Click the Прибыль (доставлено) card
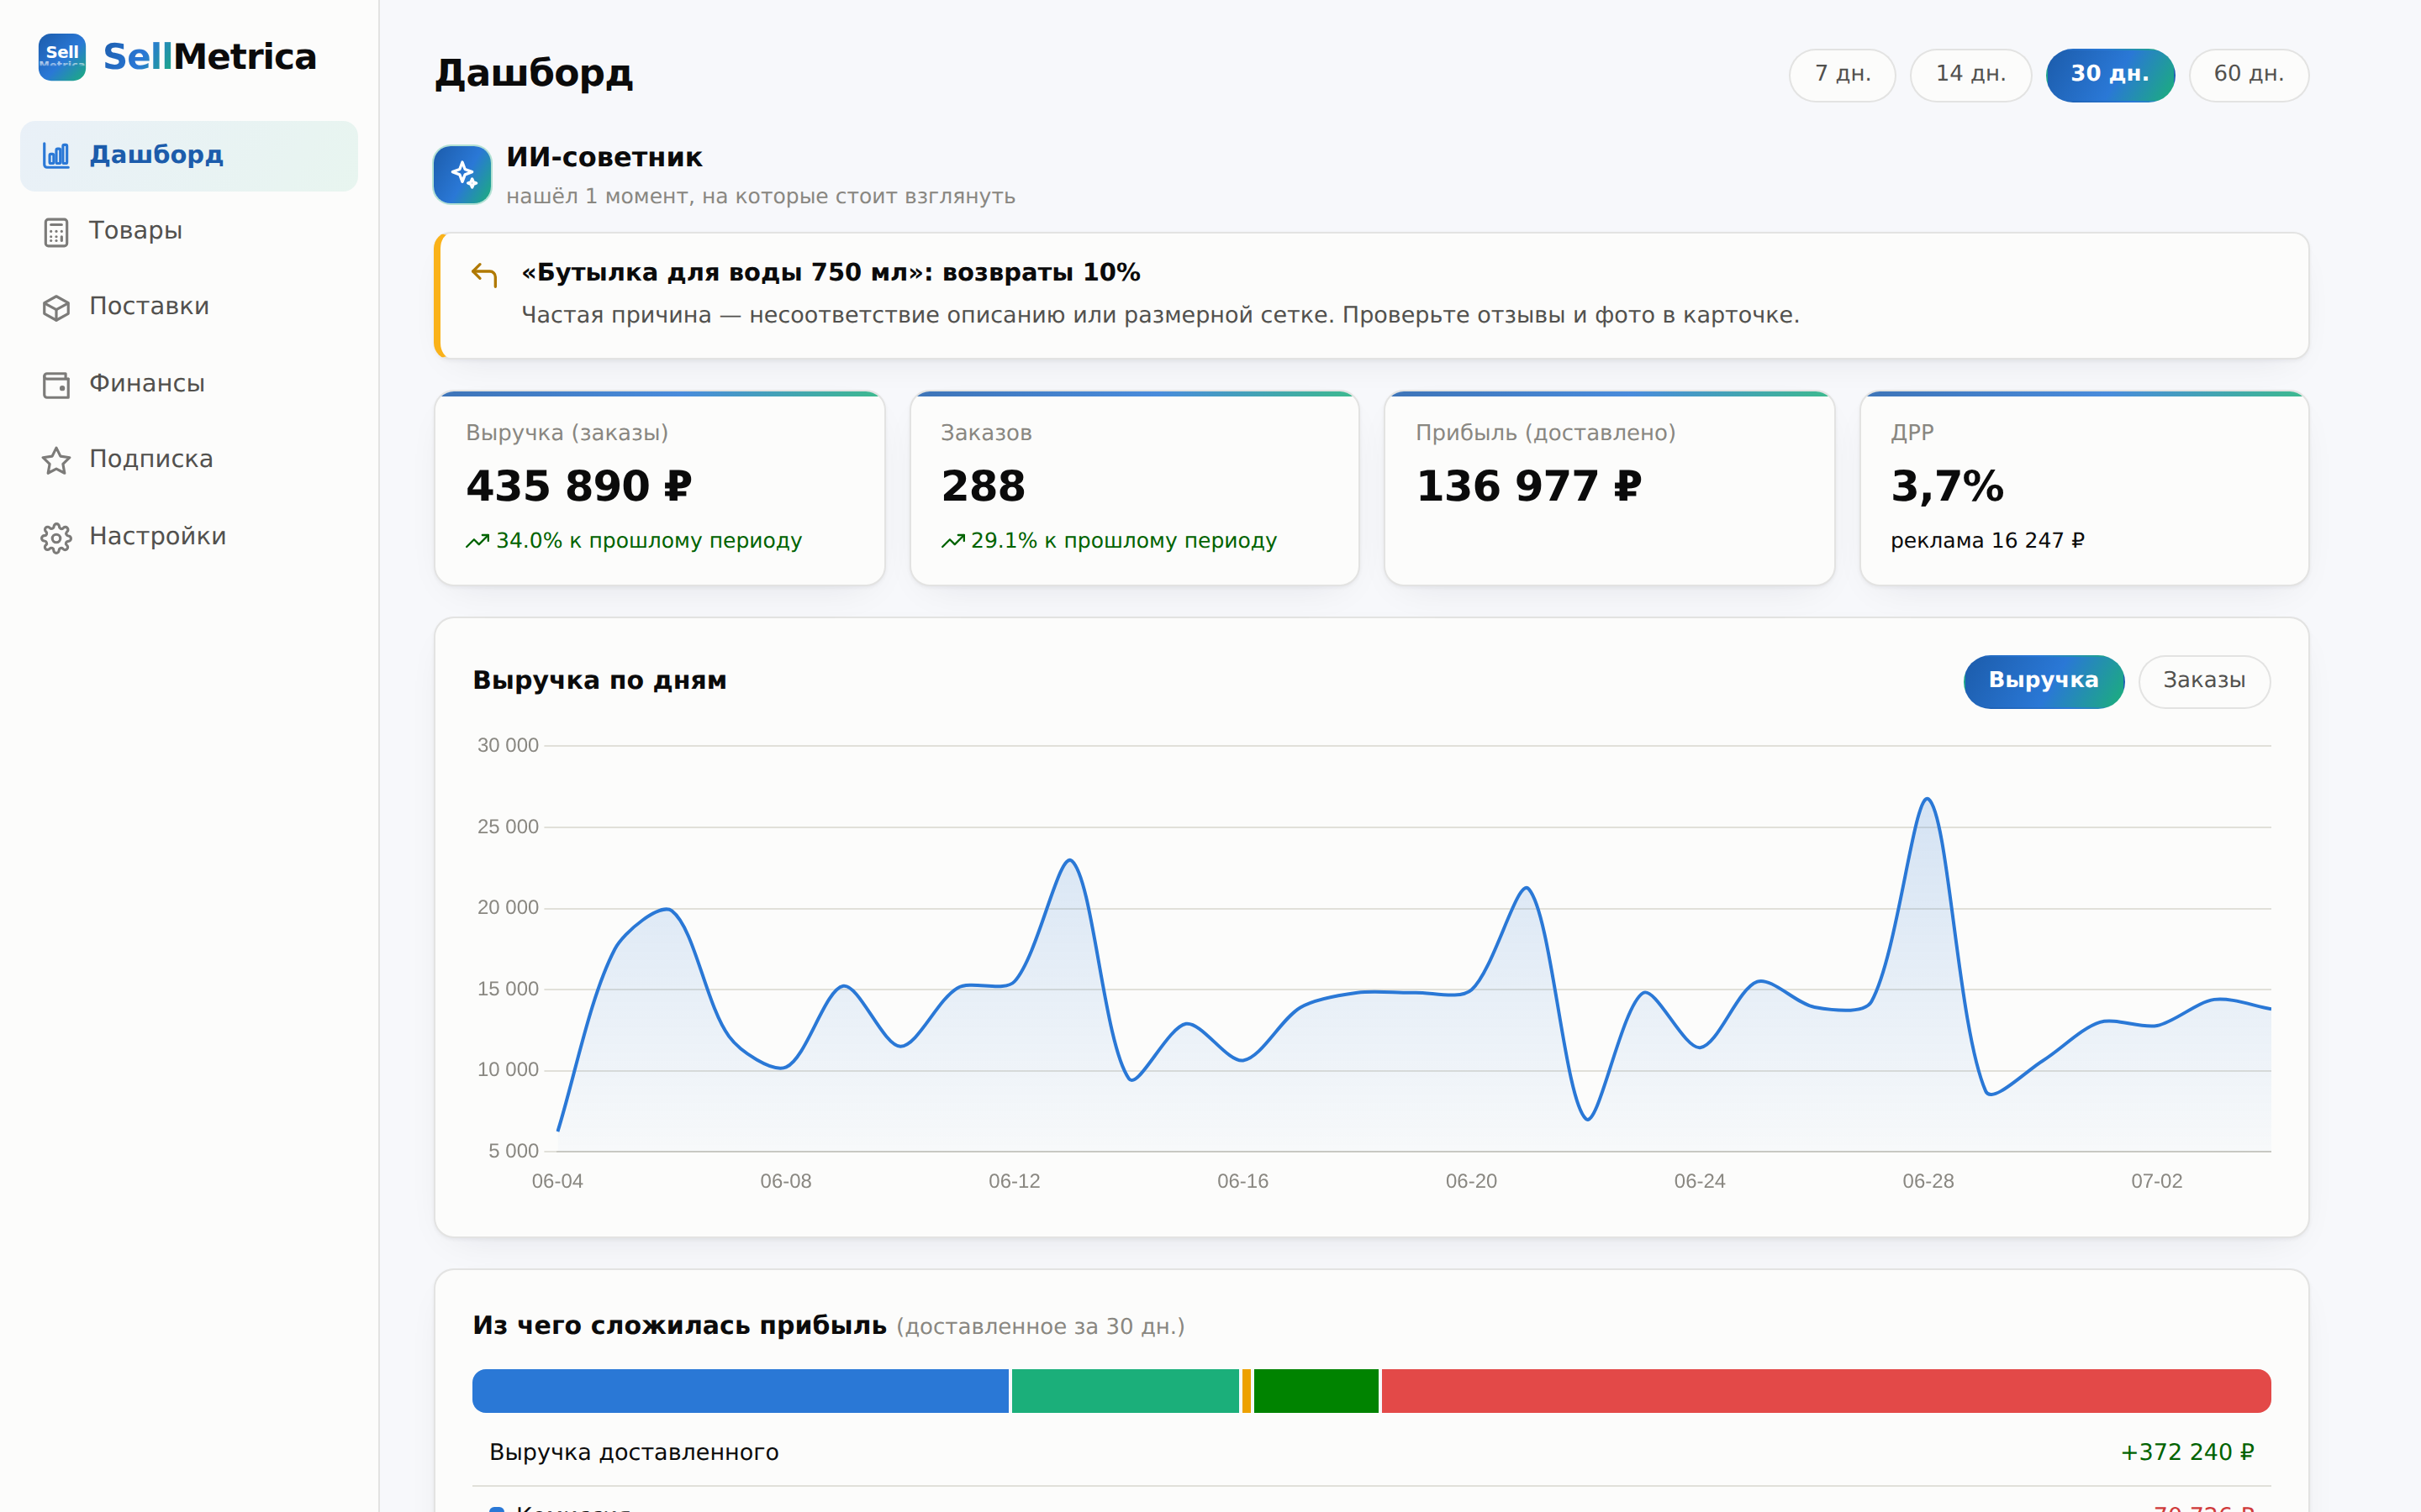 point(1609,488)
